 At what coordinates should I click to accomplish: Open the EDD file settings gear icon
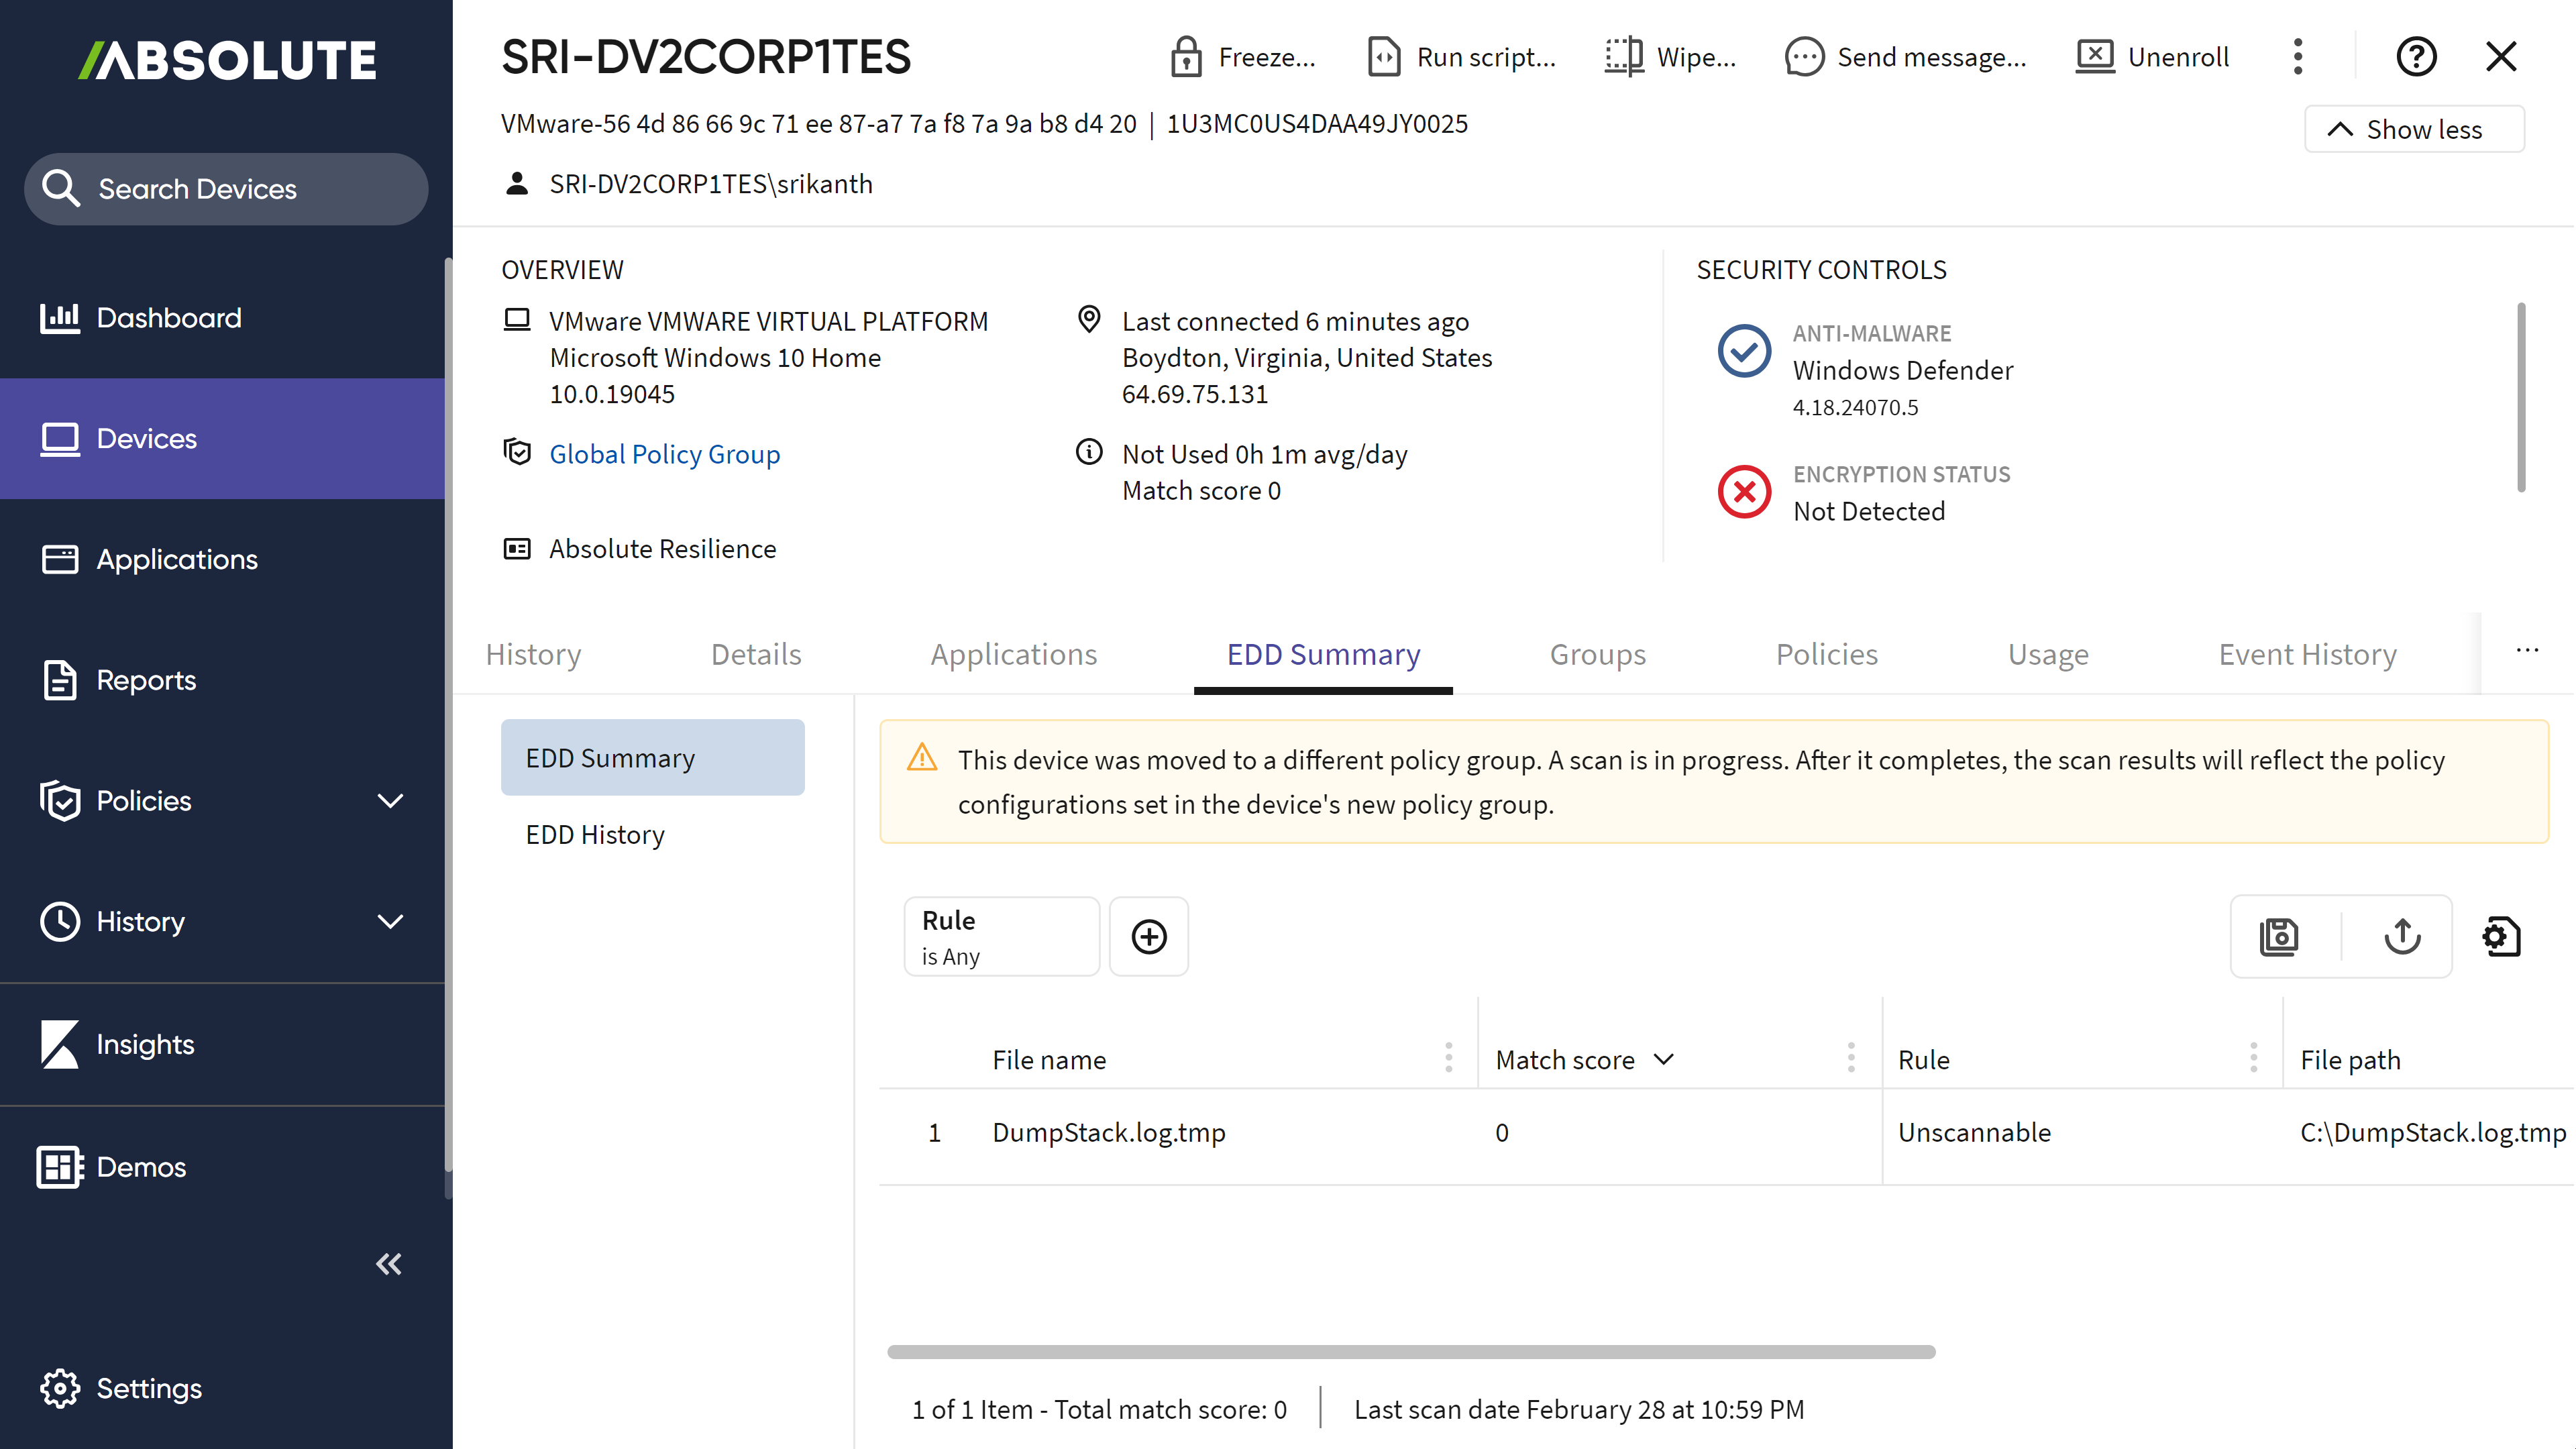pos(2501,937)
